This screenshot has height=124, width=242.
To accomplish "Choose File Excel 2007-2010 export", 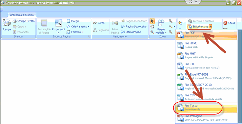I will [206, 87].
